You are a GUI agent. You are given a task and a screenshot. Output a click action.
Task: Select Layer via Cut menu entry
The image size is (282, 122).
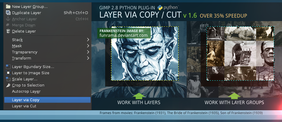point(48,106)
